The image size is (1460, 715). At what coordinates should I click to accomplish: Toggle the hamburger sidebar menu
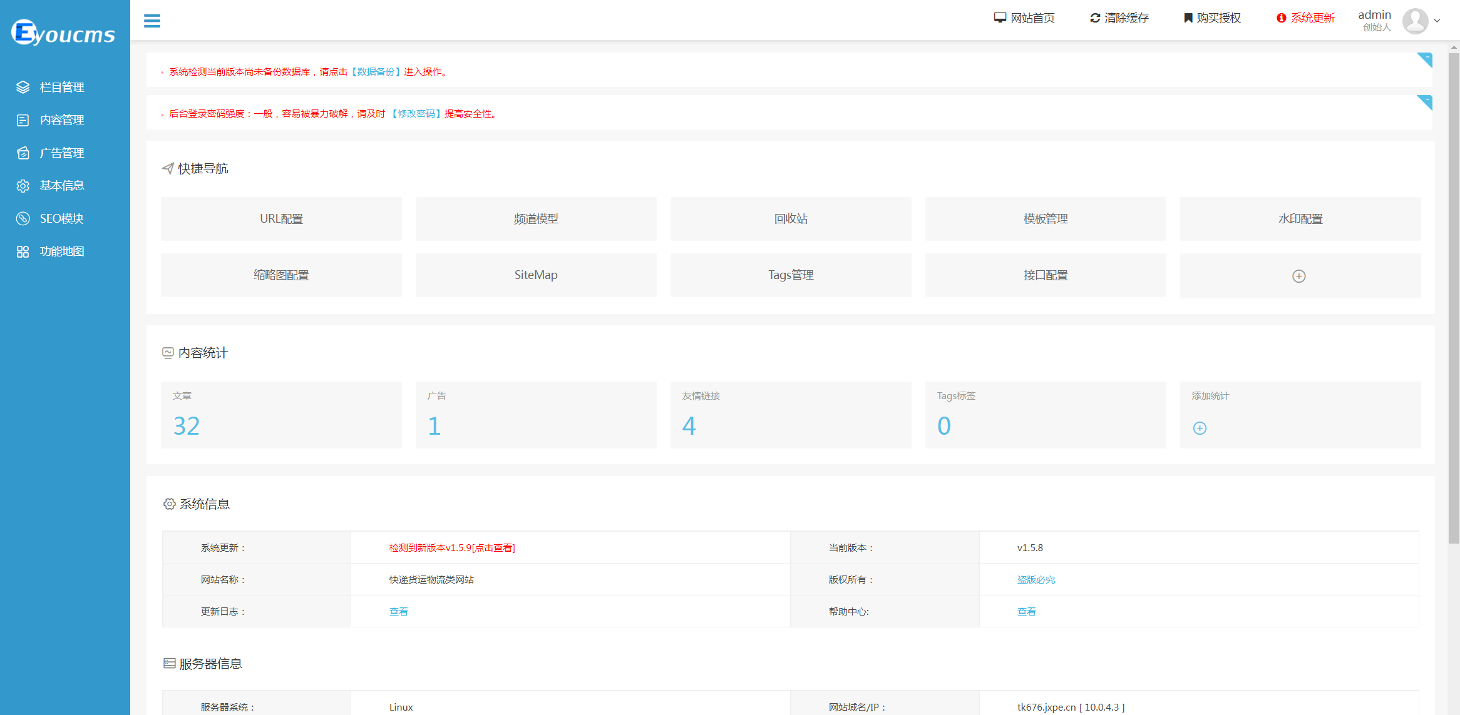(152, 21)
